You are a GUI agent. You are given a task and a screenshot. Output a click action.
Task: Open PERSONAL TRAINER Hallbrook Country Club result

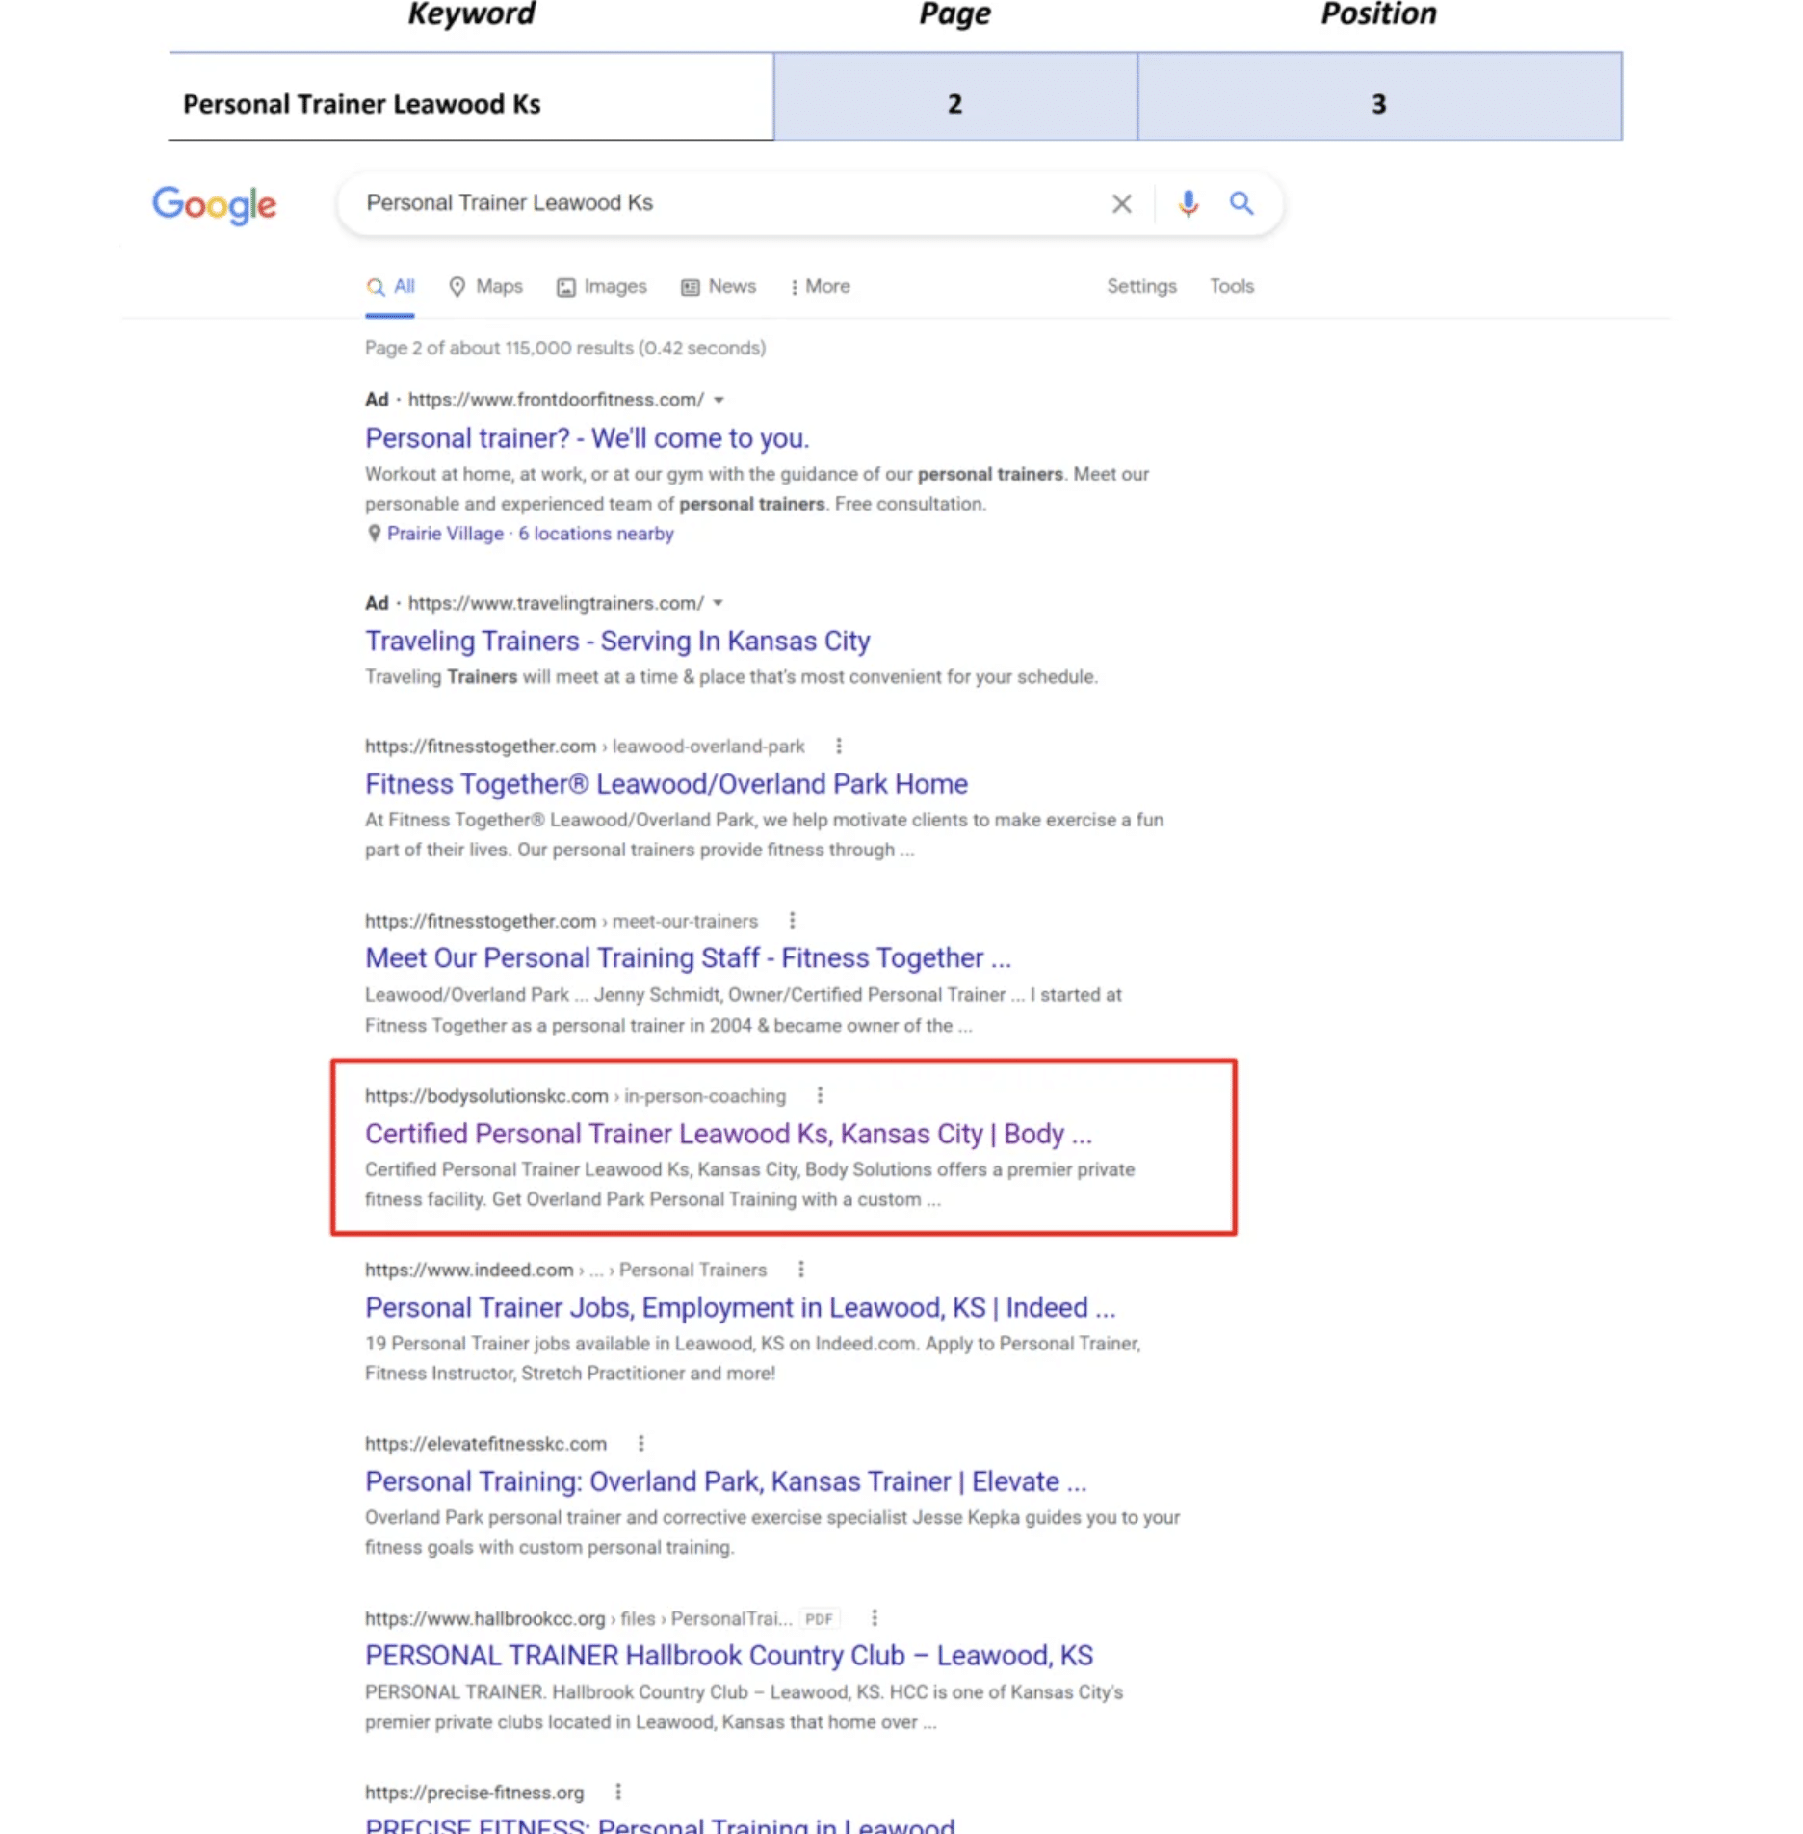729,1656
